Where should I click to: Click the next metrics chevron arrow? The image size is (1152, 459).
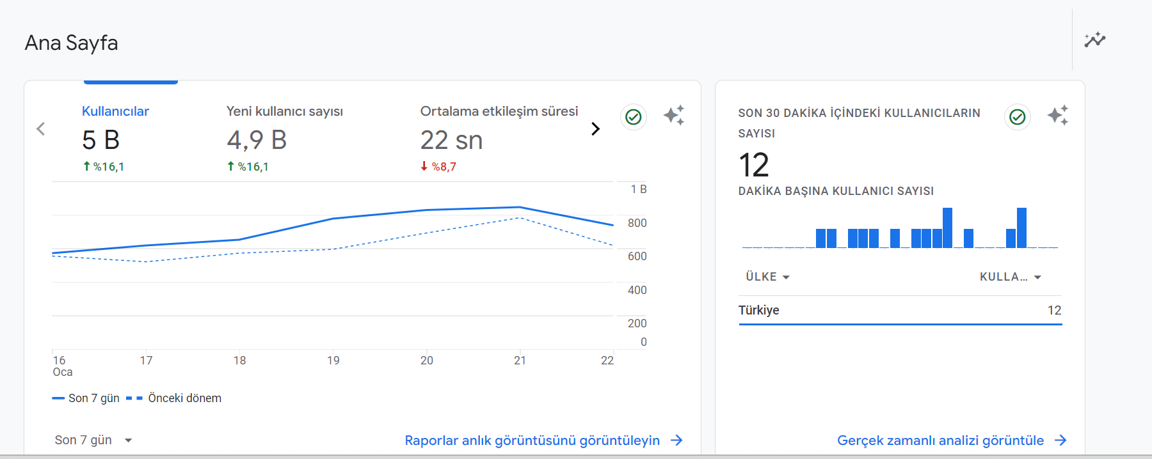click(x=595, y=129)
